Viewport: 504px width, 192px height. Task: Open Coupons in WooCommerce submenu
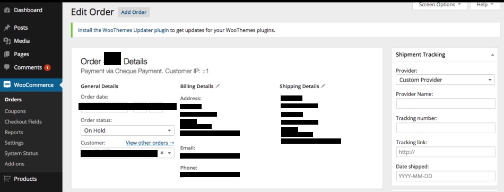pyautogui.click(x=15, y=111)
